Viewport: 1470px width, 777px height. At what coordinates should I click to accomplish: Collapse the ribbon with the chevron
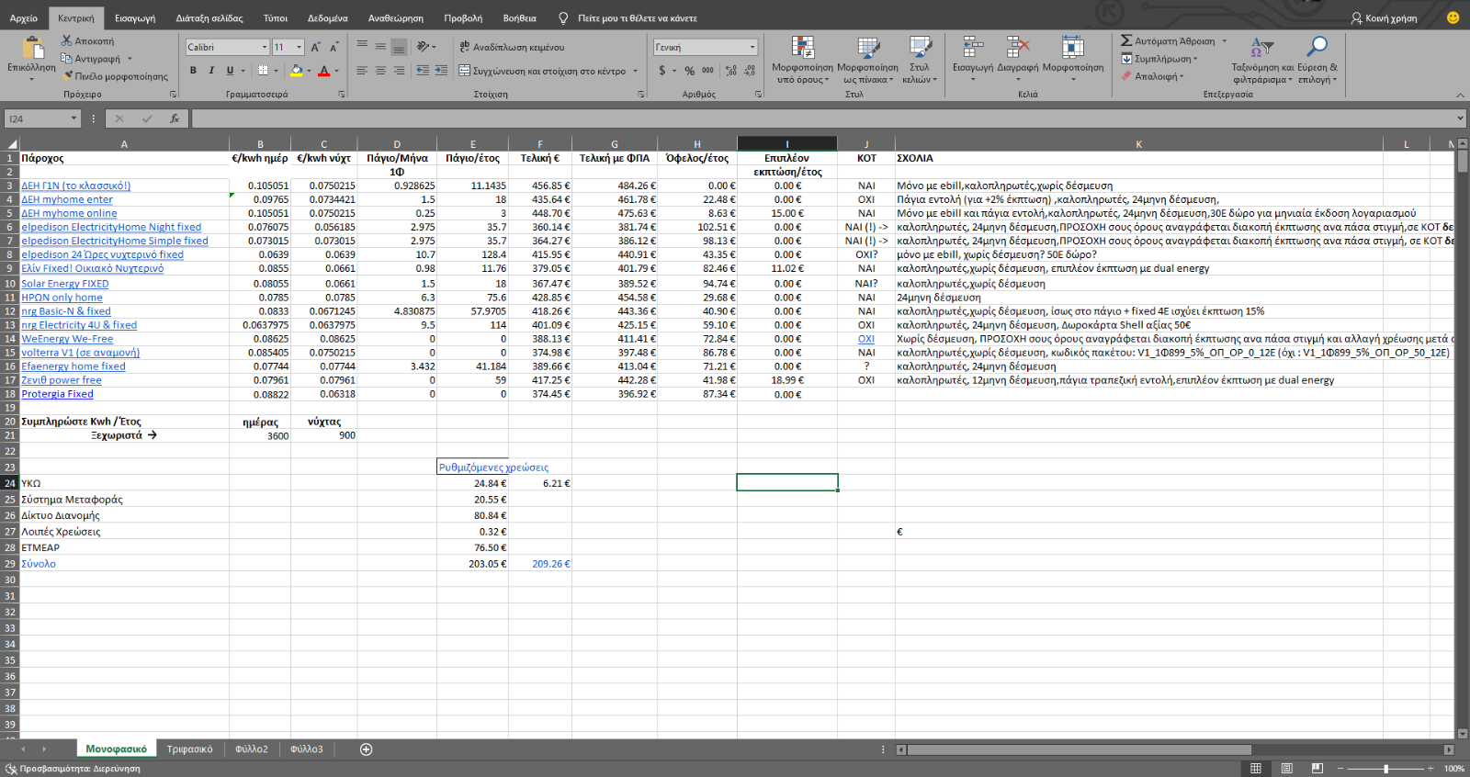pos(1460,95)
